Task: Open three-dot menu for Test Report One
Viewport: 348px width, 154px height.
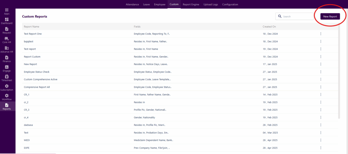Action: click(x=320, y=34)
